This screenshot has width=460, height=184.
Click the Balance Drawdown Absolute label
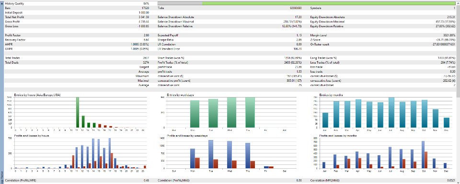[x=176, y=17]
